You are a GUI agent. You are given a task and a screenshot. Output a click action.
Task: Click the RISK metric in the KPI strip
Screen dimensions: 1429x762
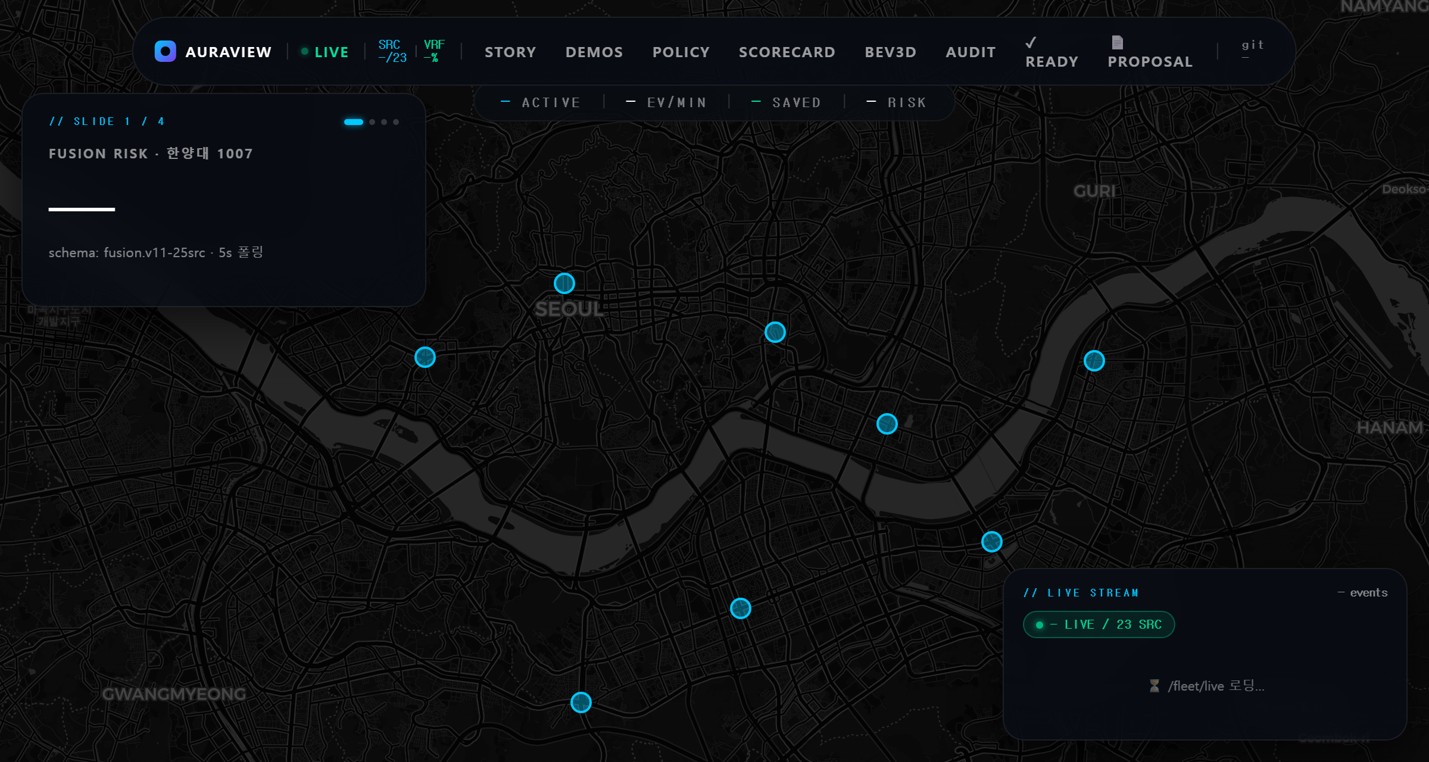(897, 102)
